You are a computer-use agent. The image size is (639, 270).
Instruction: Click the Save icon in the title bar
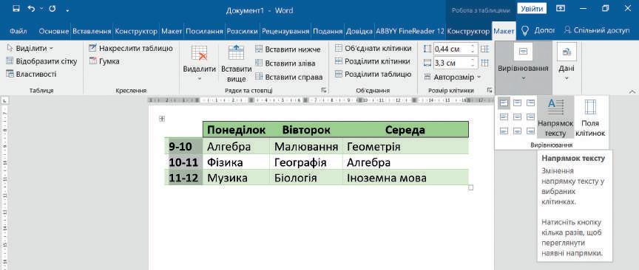[16, 9]
